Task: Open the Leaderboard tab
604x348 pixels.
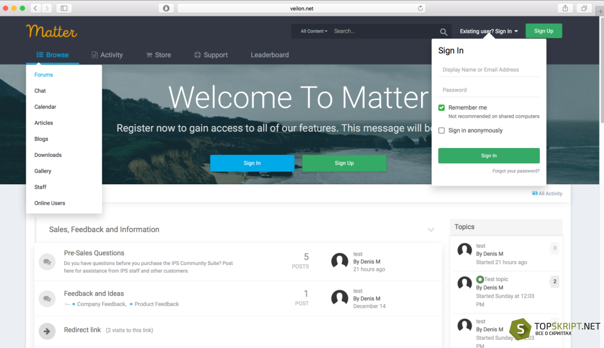Action: click(270, 55)
